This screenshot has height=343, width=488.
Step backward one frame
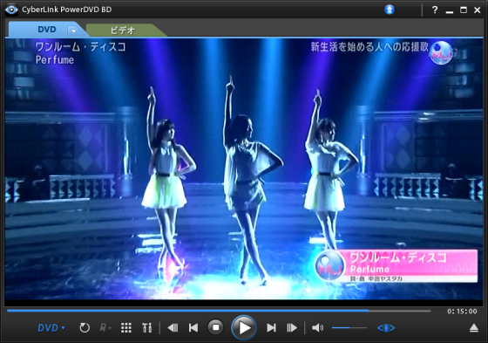tap(173, 327)
